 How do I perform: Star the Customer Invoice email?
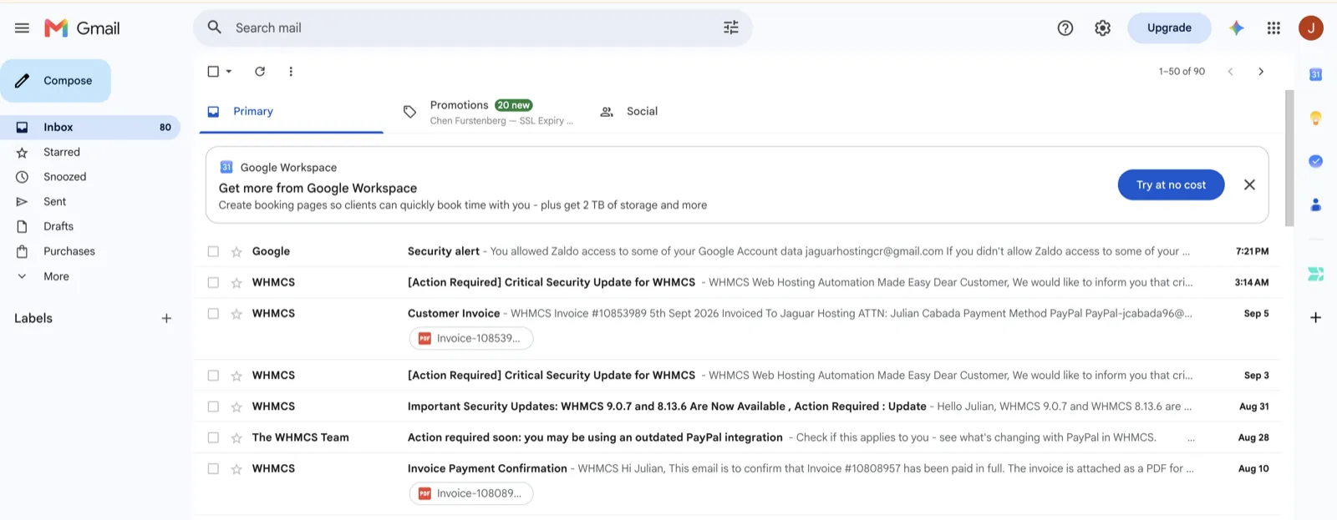(236, 314)
